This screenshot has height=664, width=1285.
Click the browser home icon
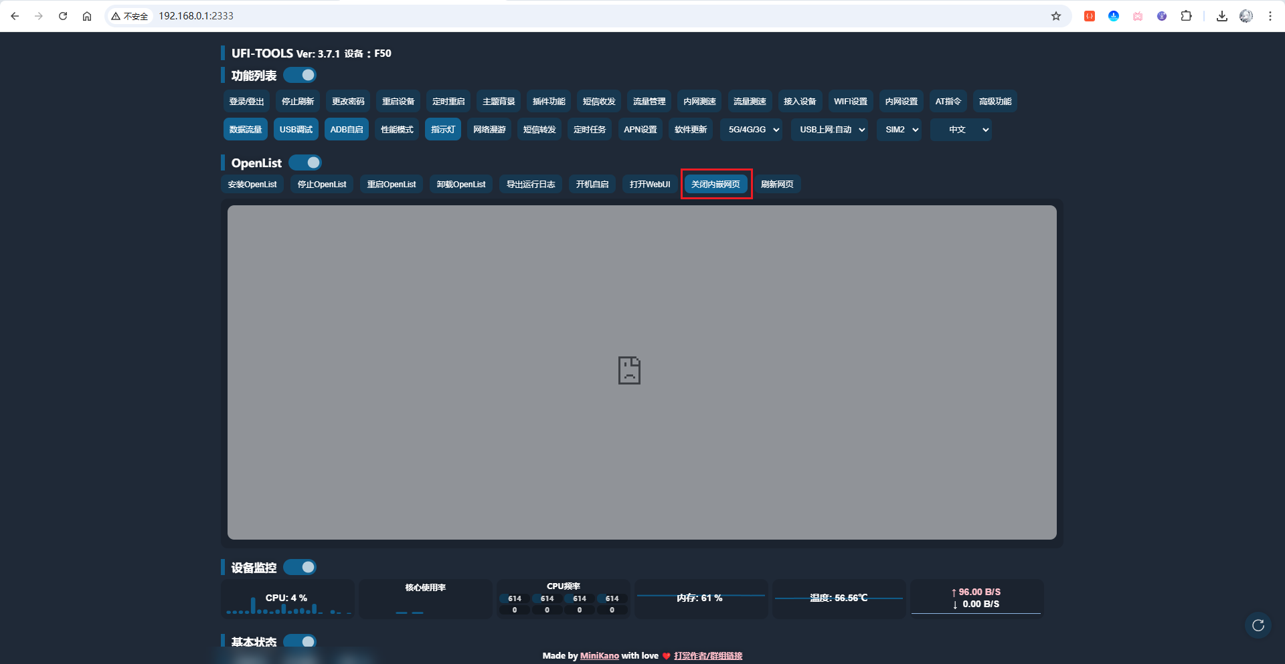coord(87,16)
